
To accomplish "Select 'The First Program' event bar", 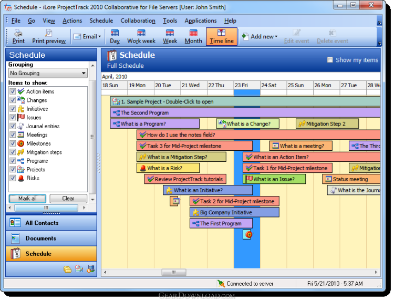I will [x=221, y=223].
